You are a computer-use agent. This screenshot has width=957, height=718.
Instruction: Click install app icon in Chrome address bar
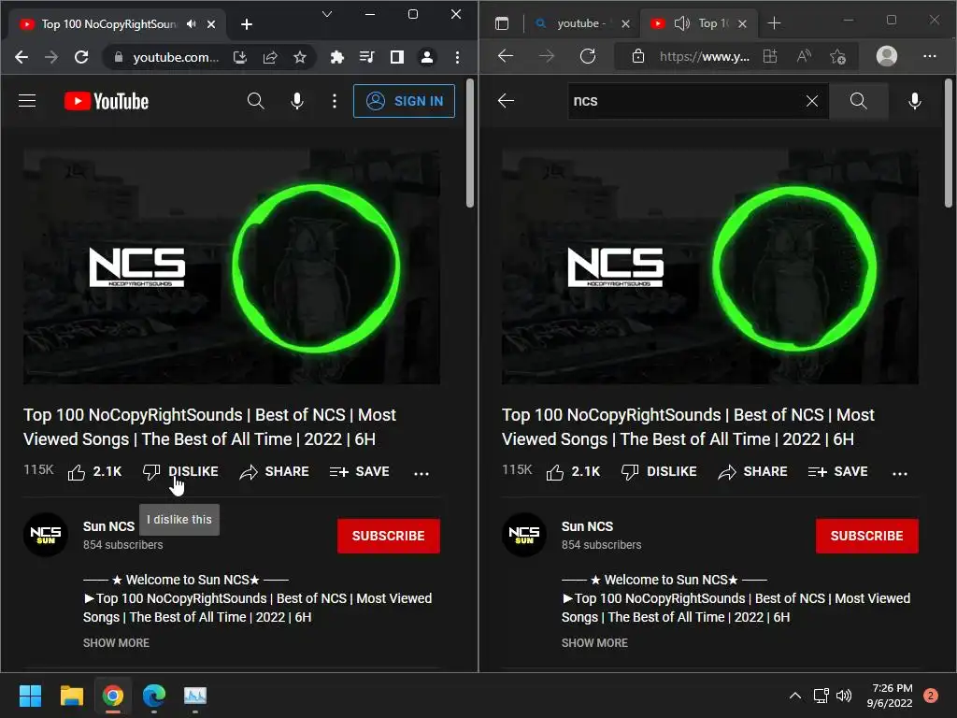(x=240, y=57)
